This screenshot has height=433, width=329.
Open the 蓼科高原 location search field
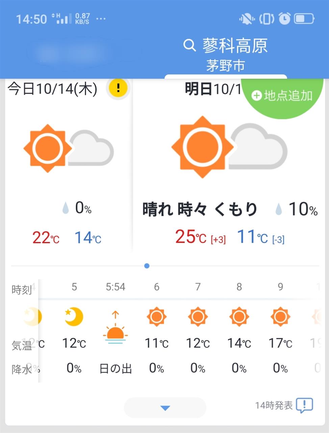(226, 45)
